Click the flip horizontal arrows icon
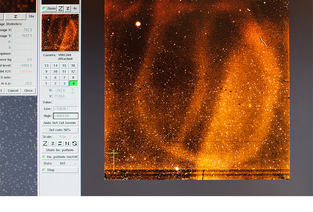 point(60,143)
